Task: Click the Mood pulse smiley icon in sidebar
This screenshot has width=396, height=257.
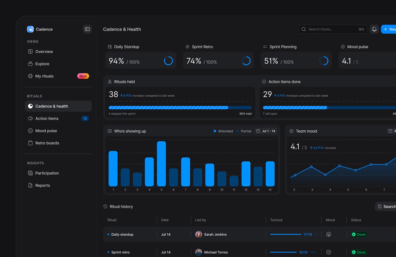Action: point(30,131)
